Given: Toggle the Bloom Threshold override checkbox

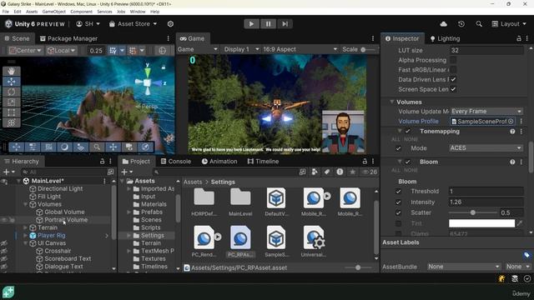Looking at the screenshot, I should point(398,192).
